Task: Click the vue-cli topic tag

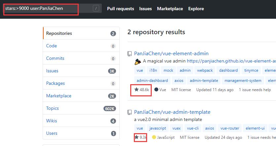Action: point(193,128)
